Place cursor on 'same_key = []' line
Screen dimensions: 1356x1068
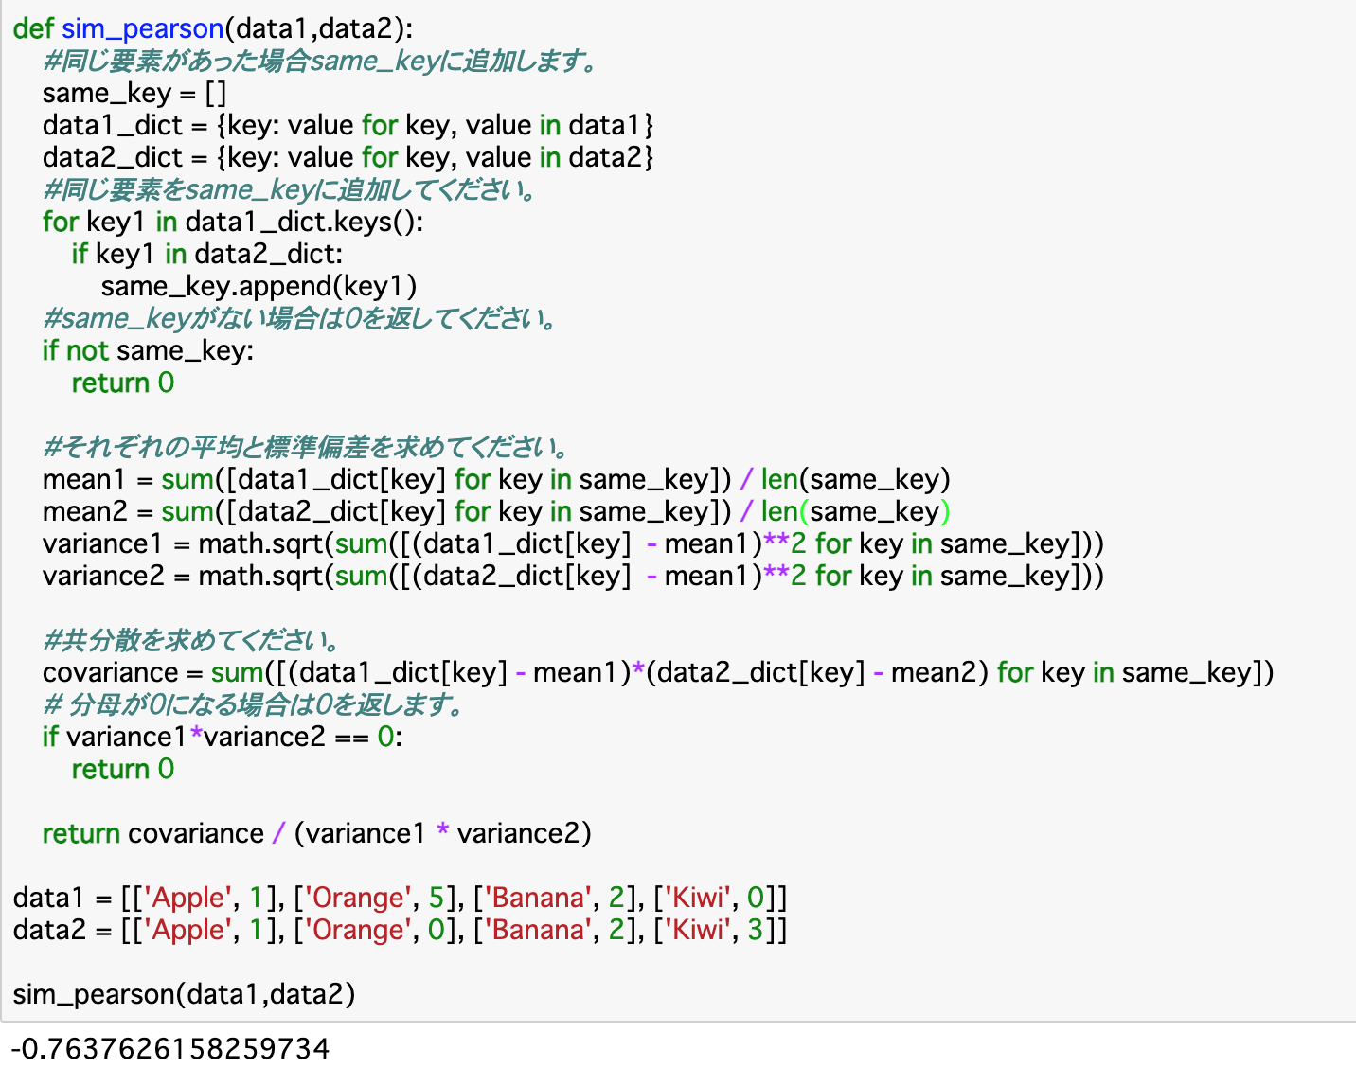pos(134,94)
